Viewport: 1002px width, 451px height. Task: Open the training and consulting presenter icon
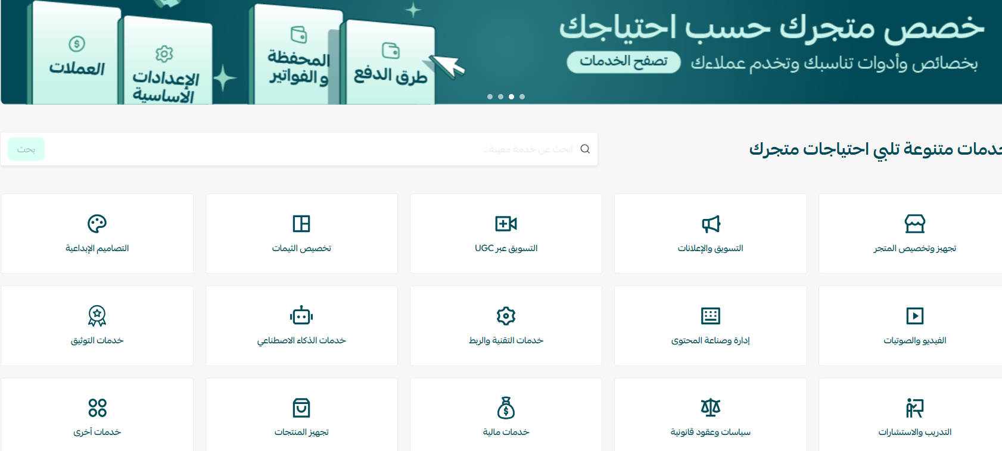914,408
